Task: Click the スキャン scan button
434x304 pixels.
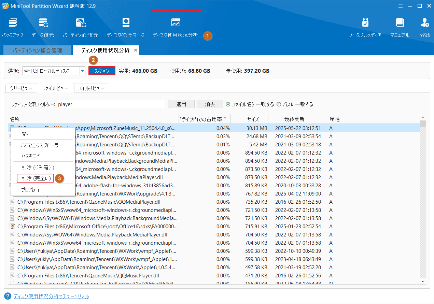Action: (x=102, y=71)
